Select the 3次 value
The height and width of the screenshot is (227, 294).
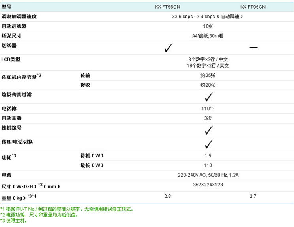(208, 118)
